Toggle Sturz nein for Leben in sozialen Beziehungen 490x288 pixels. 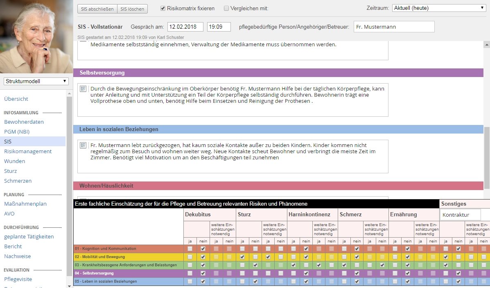[x=255, y=281]
